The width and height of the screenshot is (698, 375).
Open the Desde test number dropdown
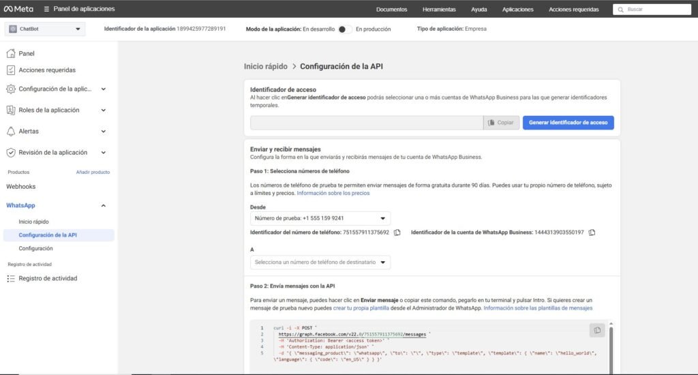pyautogui.click(x=320, y=219)
